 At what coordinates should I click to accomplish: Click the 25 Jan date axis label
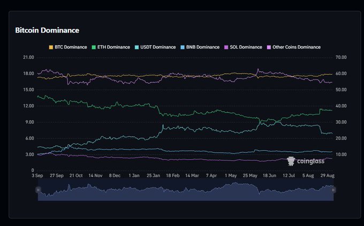(x=153, y=176)
